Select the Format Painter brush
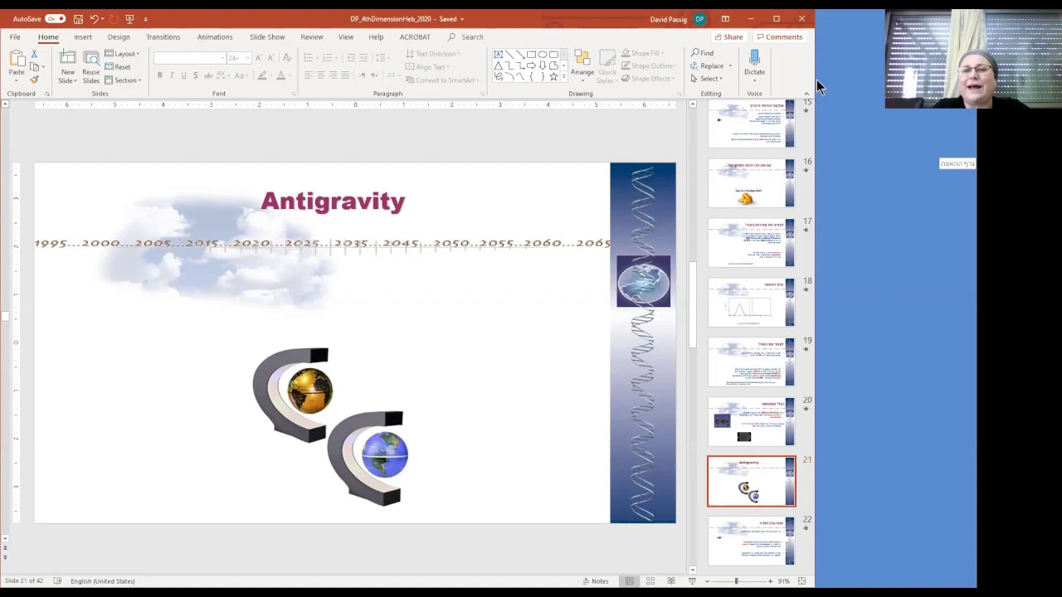1062x597 pixels. coord(34,80)
